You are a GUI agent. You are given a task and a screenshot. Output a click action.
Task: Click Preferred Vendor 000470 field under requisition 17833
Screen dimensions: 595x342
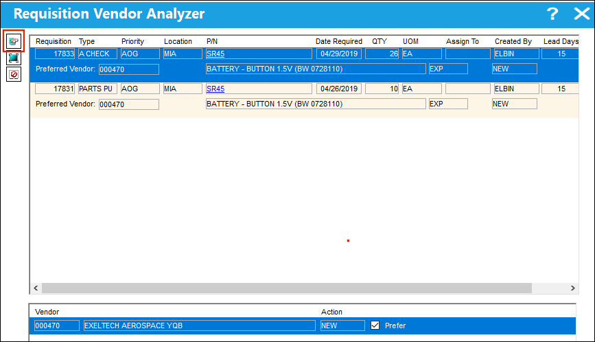129,69
